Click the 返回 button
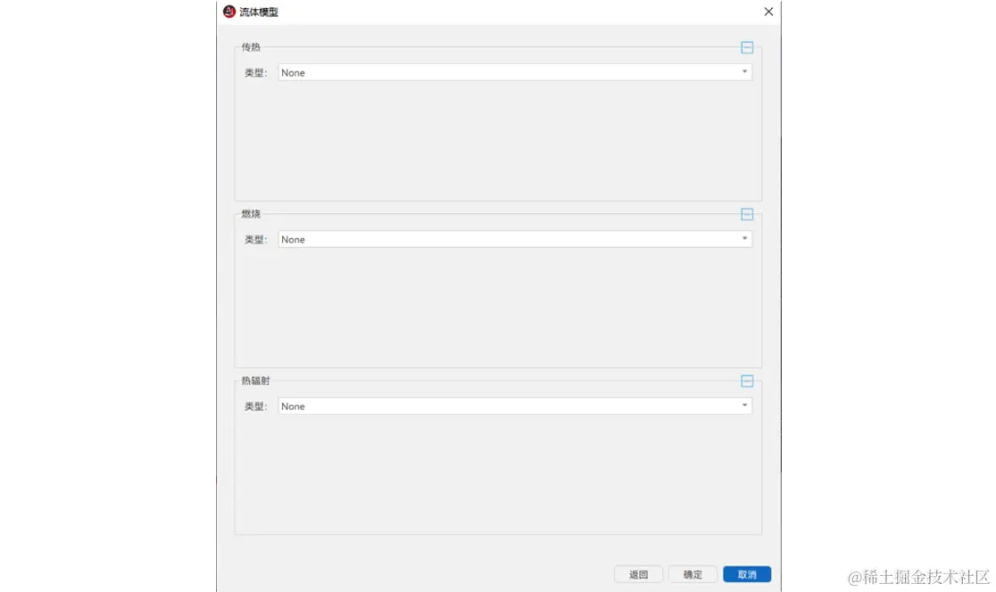The width and height of the screenshot is (996, 592). point(638,574)
